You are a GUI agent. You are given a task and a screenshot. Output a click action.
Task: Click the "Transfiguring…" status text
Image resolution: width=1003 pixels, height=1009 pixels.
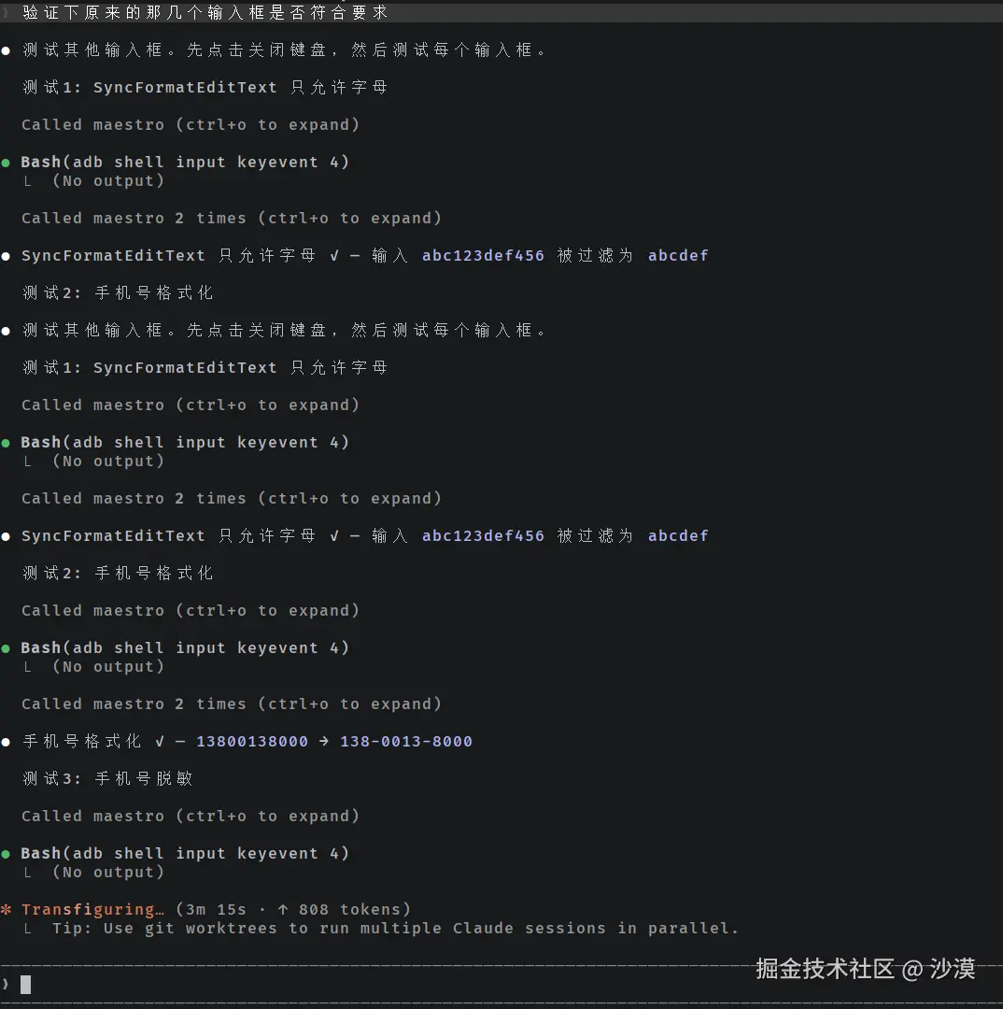92,909
